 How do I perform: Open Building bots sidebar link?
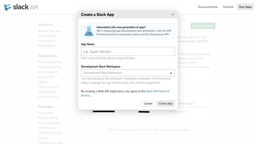click(46, 77)
